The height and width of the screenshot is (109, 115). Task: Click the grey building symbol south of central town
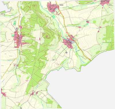pyautogui.click(x=67, y=52)
